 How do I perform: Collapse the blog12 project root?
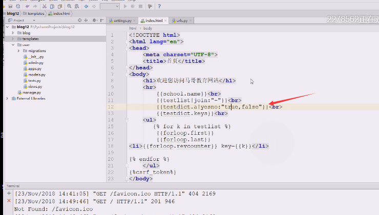click(8, 27)
